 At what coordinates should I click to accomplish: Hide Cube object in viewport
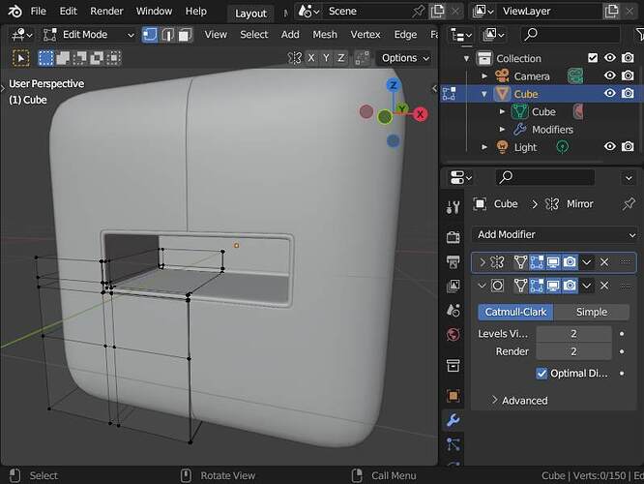(610, 93)
